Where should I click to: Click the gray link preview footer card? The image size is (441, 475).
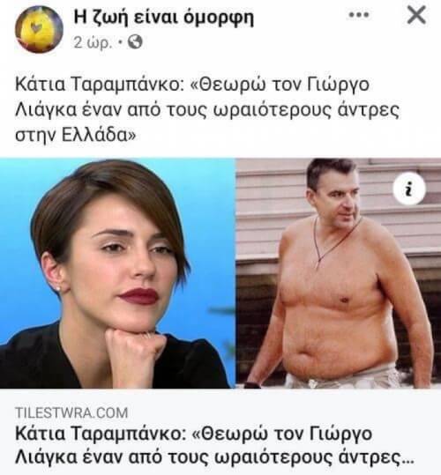pyautogui.click(x=220, y=432)
